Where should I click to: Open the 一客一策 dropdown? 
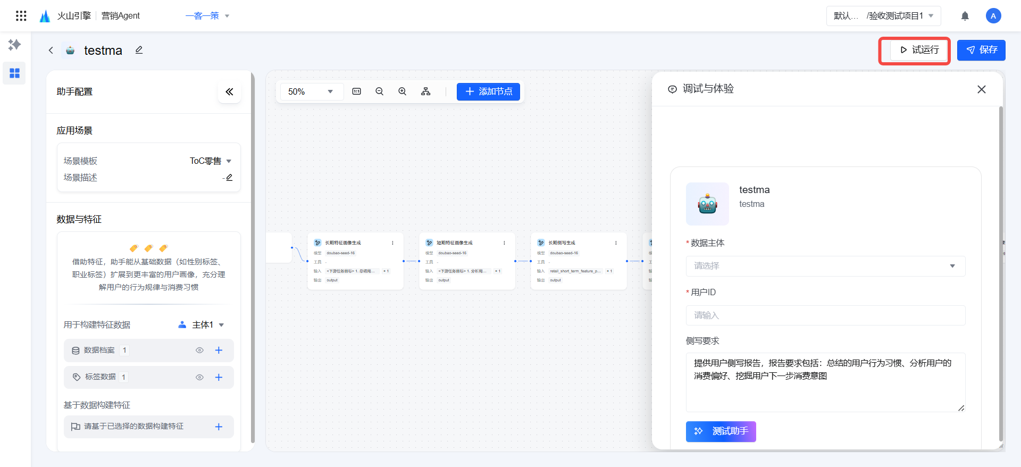[207, 16]
